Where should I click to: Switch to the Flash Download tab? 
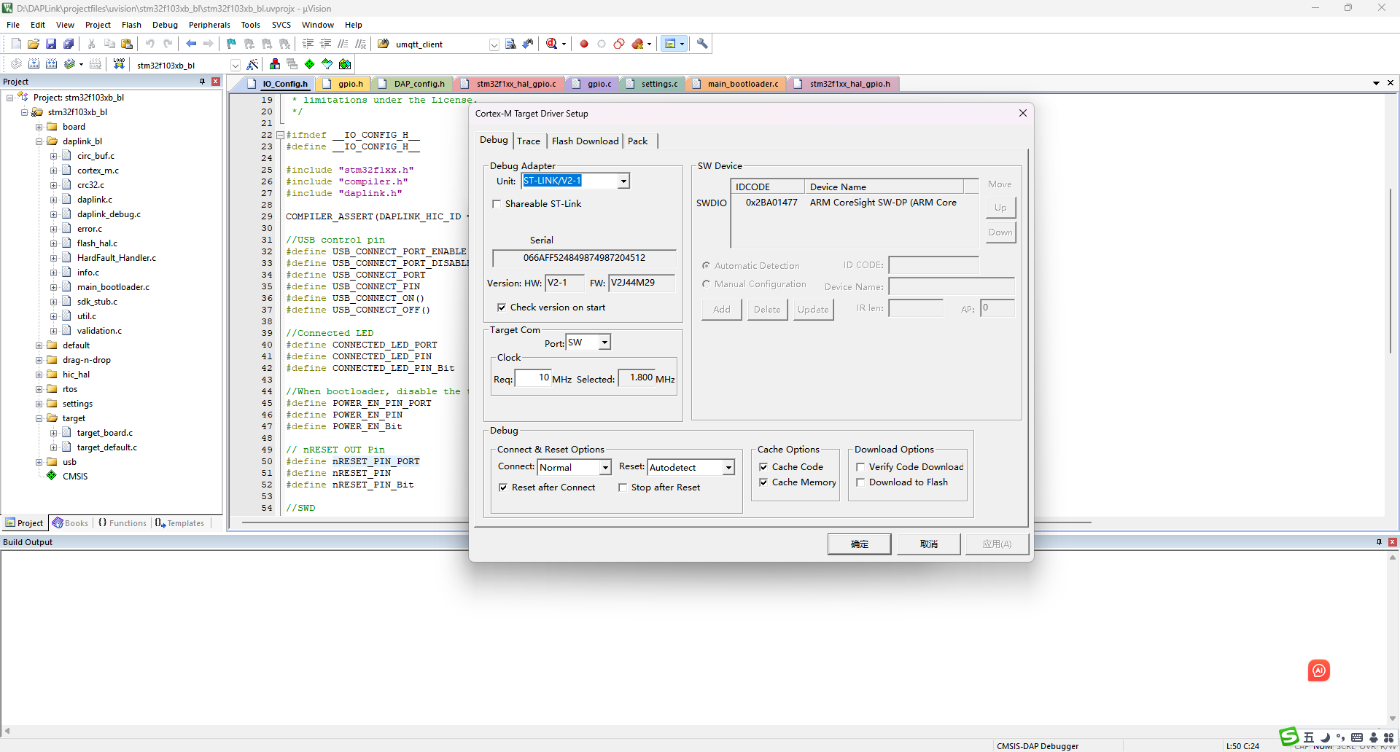(585, 141)
